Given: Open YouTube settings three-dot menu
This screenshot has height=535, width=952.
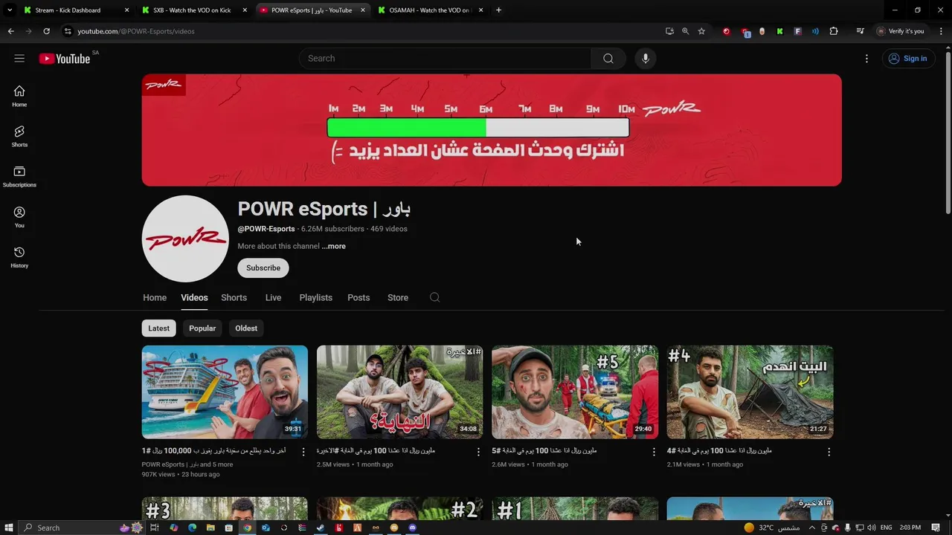Looking at the screenshot, I should tap(866, 59).
